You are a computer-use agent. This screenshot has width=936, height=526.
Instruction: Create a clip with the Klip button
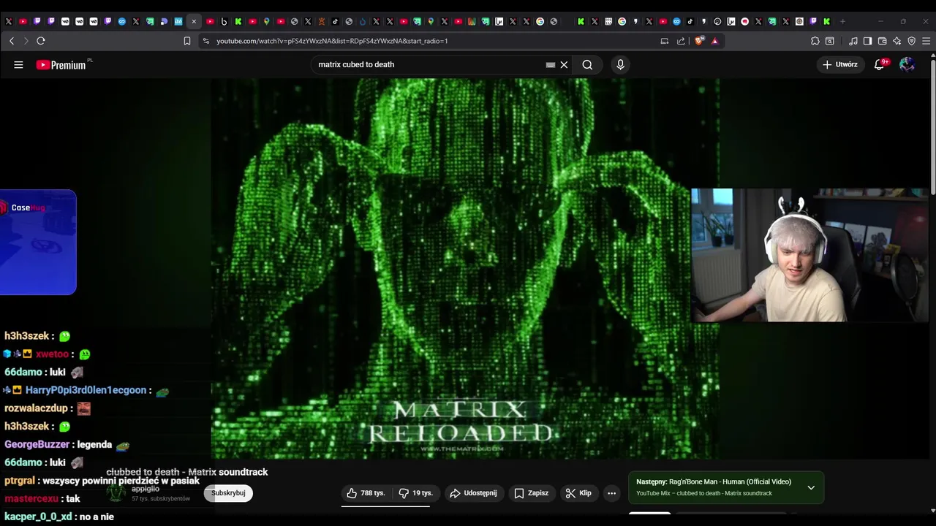point(578,493)
